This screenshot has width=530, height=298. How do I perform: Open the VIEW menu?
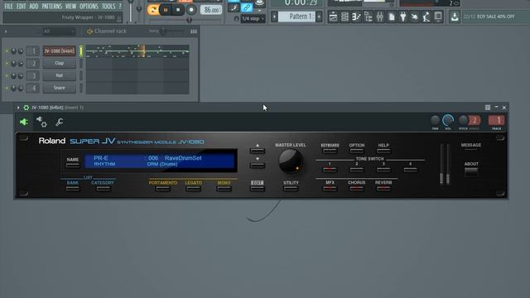point(70,6)
